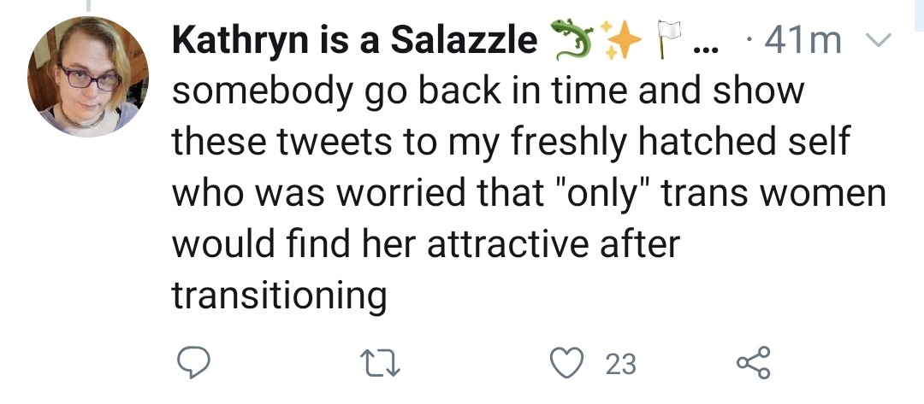Like the tweet with the heart icon

(567, 362)
